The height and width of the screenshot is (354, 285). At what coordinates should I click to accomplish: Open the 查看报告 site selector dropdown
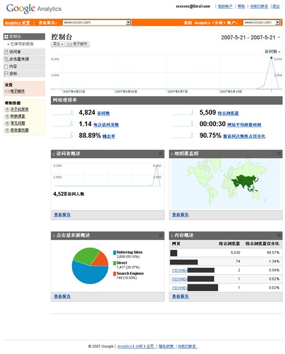coord(97,22)
